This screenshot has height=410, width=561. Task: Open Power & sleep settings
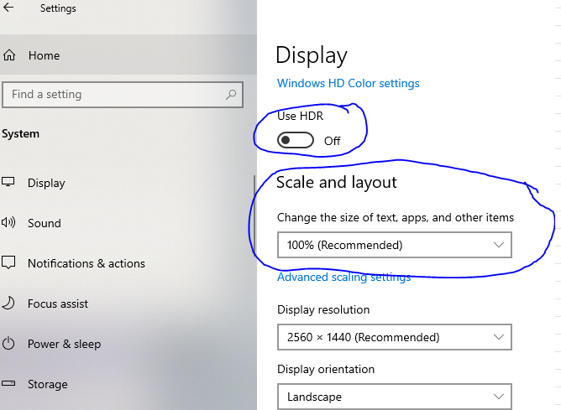point(127,345)
